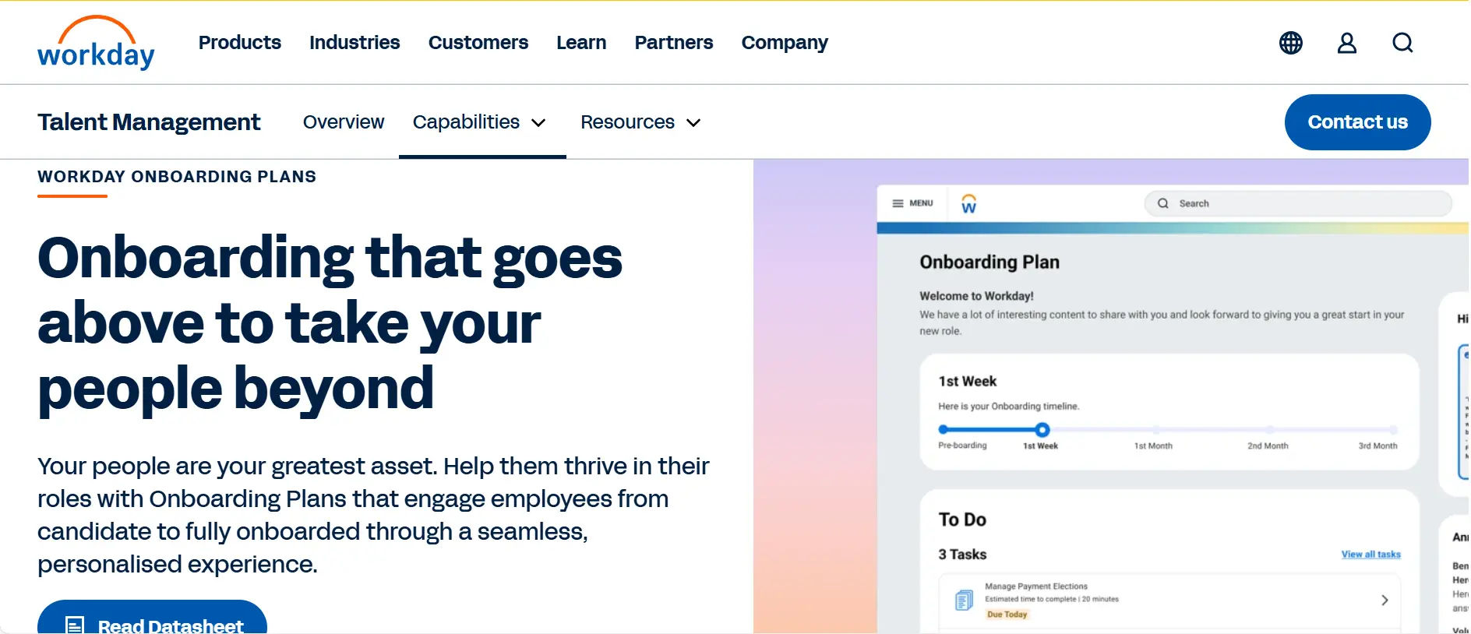Screen dimensions: 1471x634
Task: Click the Contact us button
Action: click(x=1356, y=122)
